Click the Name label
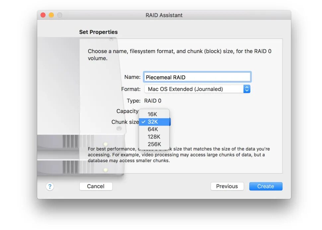The height and width of the screenshot is (230, 322). coord(132,77)
